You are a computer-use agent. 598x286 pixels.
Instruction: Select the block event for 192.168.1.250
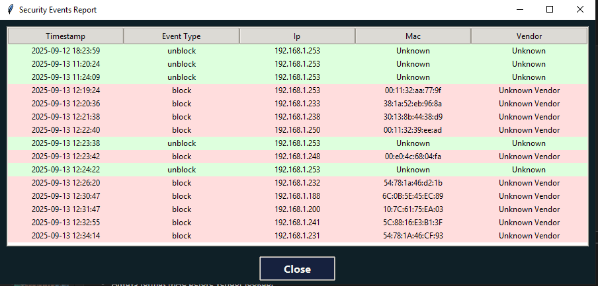pyautogui.click(x=297, y=130)
